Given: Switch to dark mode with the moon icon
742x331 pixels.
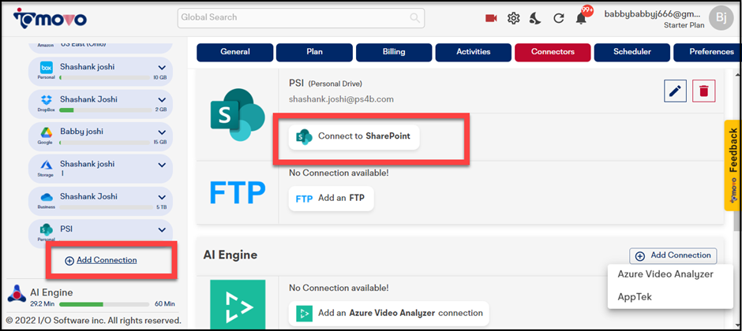Looking at the screenshot, I should pyautogui.click(x=535, y=18).
